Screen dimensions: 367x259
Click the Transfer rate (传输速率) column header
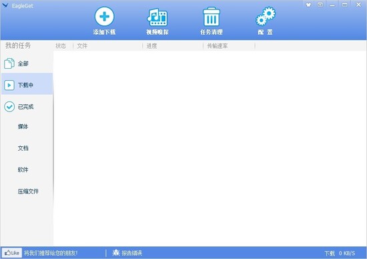point(218,46)
